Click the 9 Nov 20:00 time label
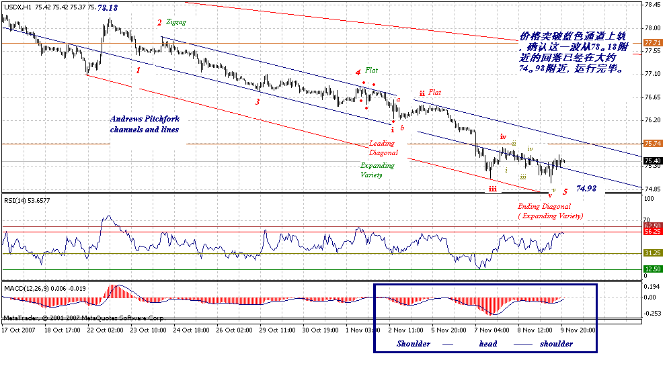 [x=578, y=330]
